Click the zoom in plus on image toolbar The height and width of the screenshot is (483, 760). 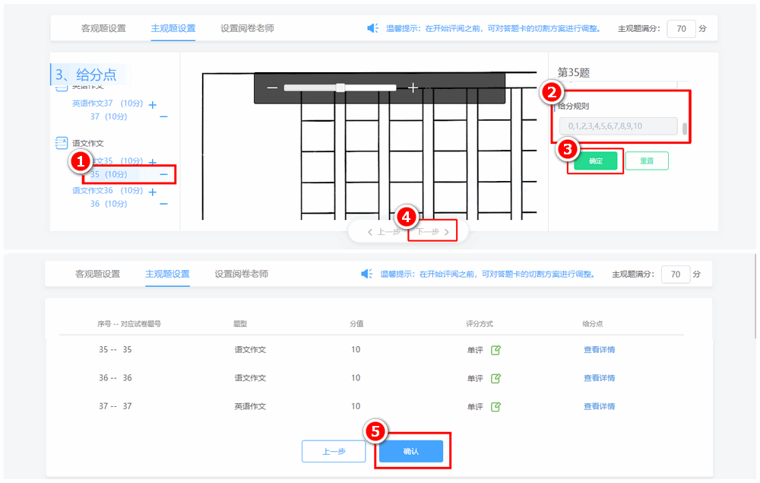pos(413,88)
